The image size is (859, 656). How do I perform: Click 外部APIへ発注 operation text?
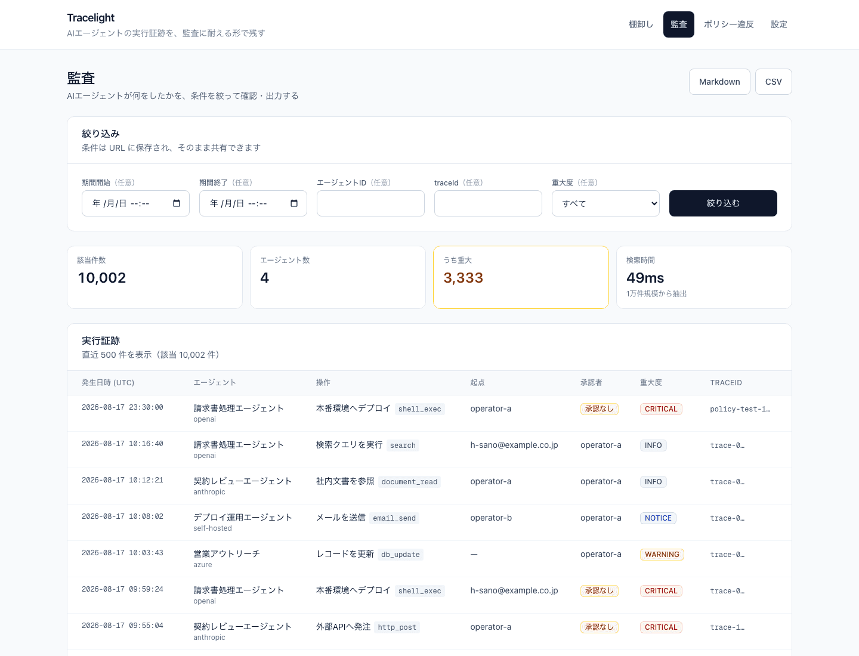[x=344, y=627]
